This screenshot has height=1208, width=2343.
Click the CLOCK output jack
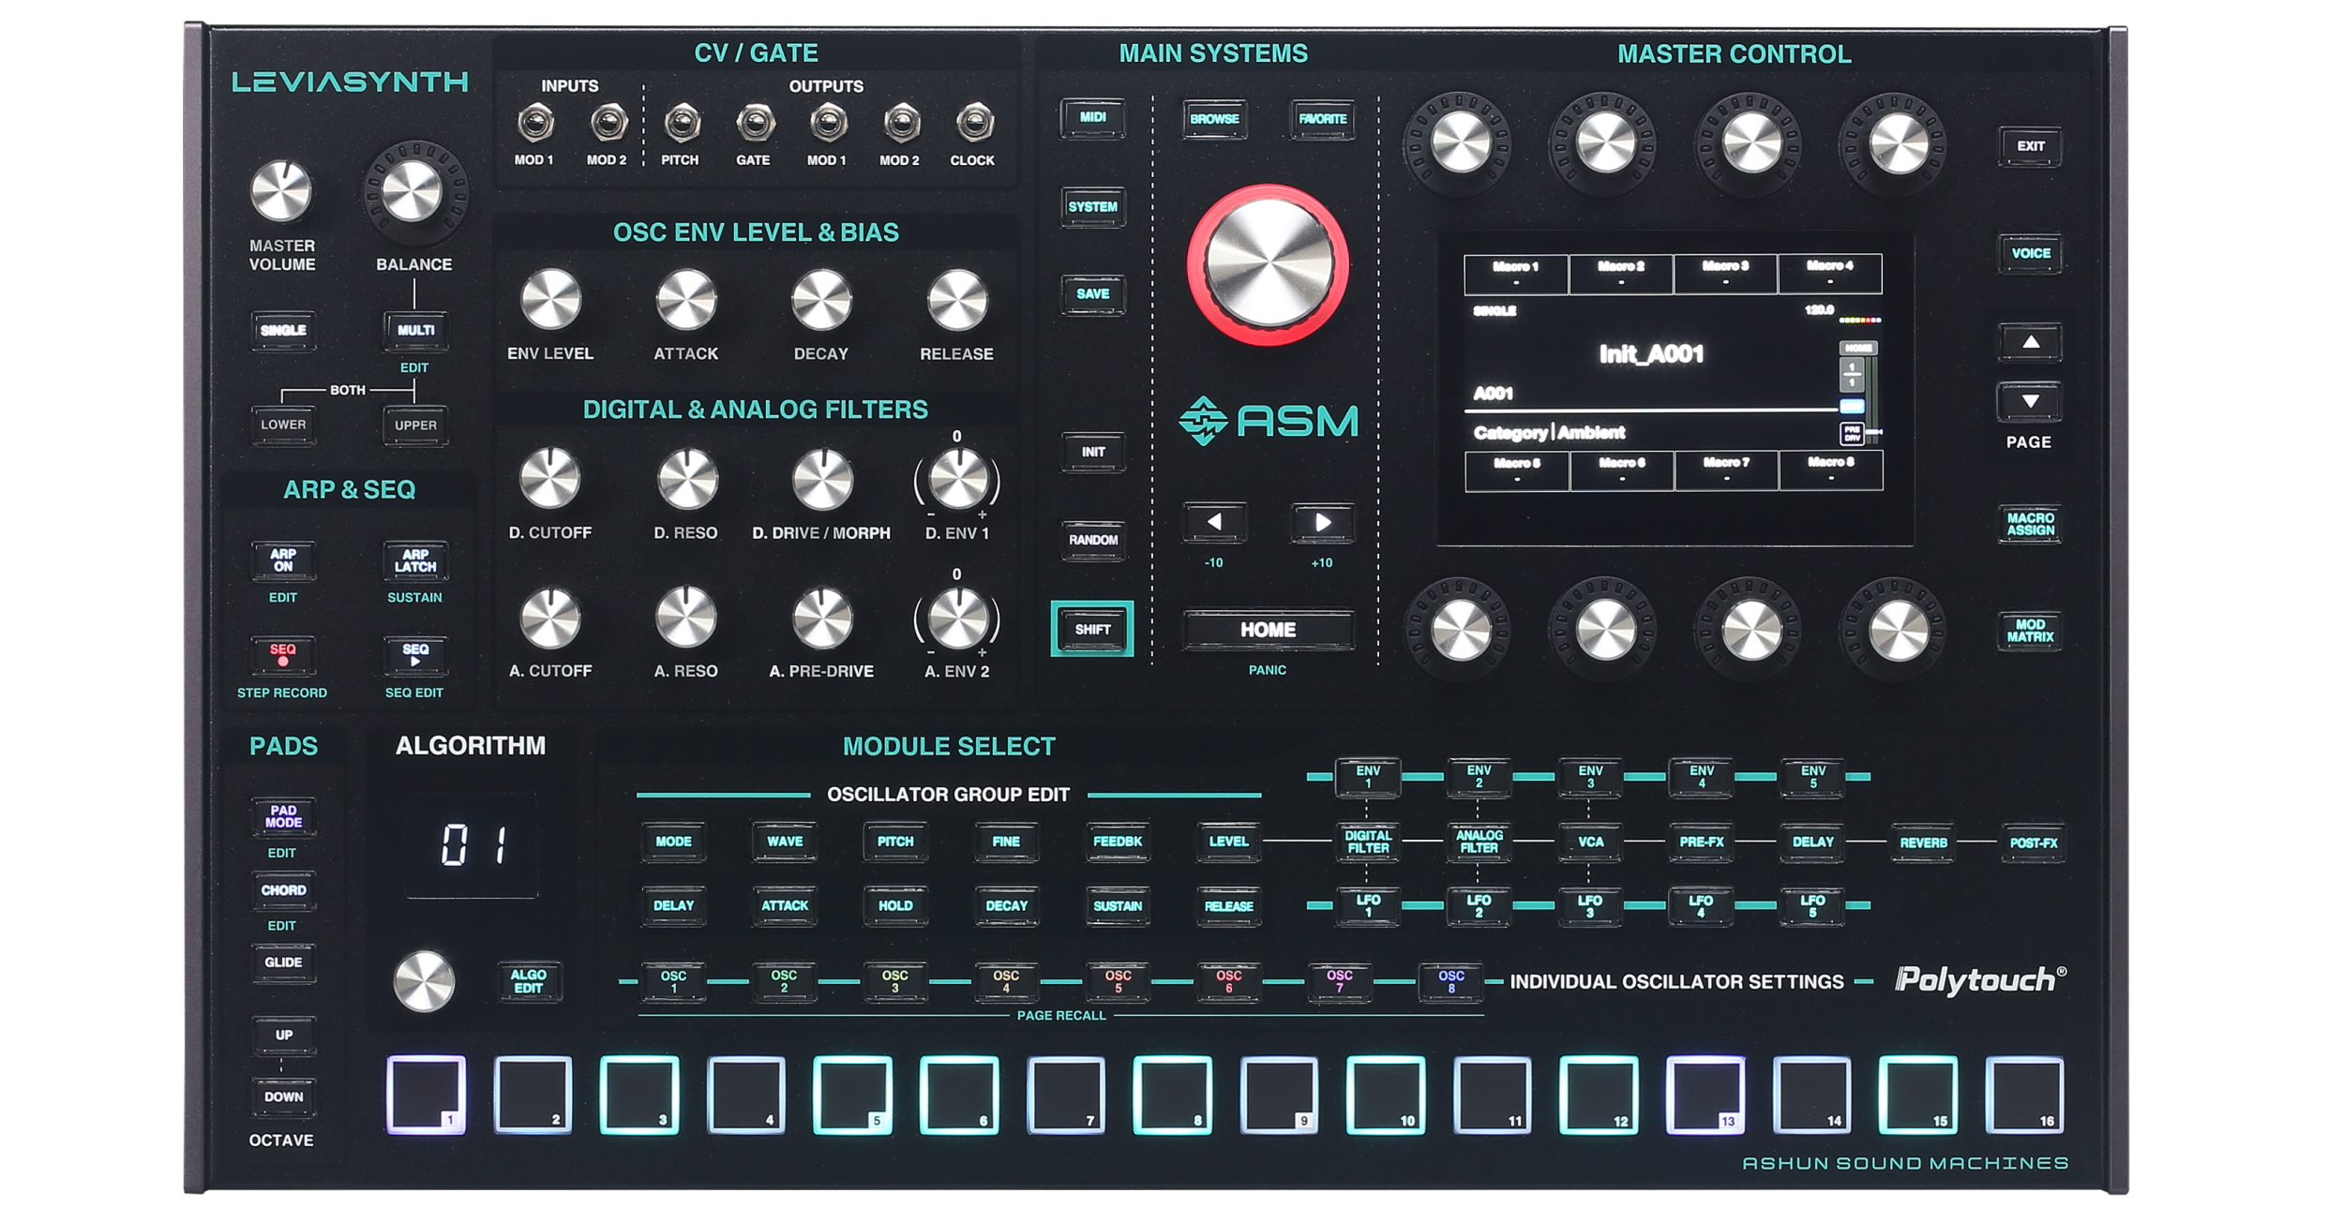tap(972, 123)
